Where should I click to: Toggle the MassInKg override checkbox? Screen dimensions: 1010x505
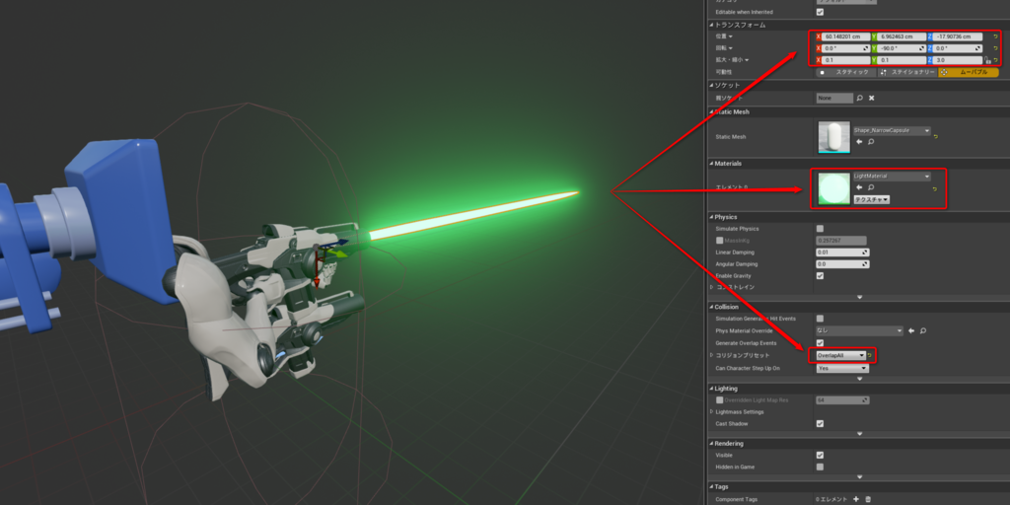tap(719, 241)
